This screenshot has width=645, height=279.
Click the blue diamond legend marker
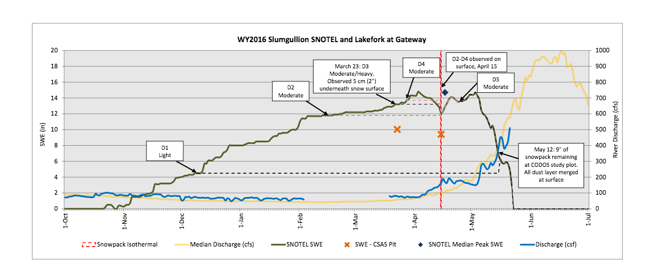[420, 244]
